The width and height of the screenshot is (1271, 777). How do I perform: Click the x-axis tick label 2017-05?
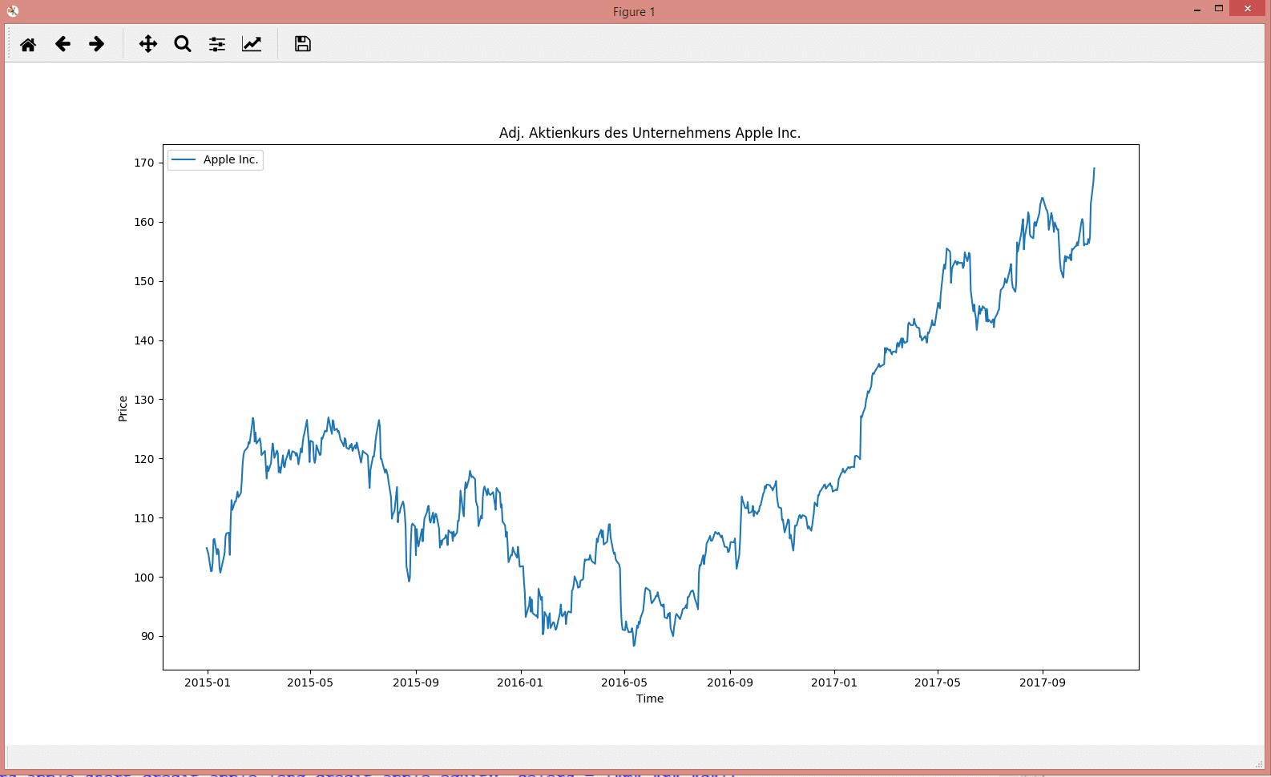(938, 682)
